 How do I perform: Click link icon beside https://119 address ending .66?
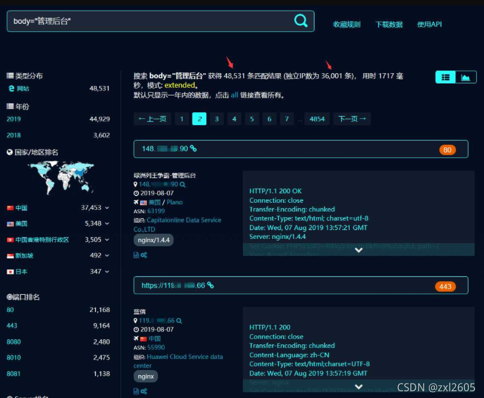coord(210,285)
